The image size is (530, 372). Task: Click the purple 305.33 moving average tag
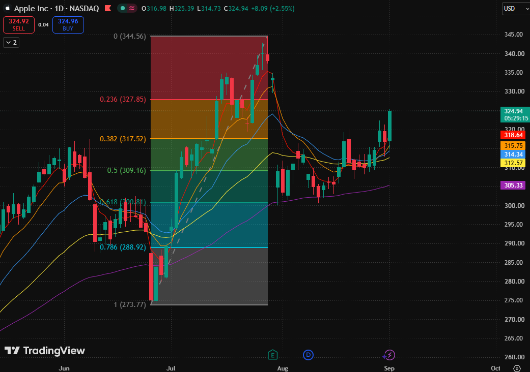click(513, 185)
